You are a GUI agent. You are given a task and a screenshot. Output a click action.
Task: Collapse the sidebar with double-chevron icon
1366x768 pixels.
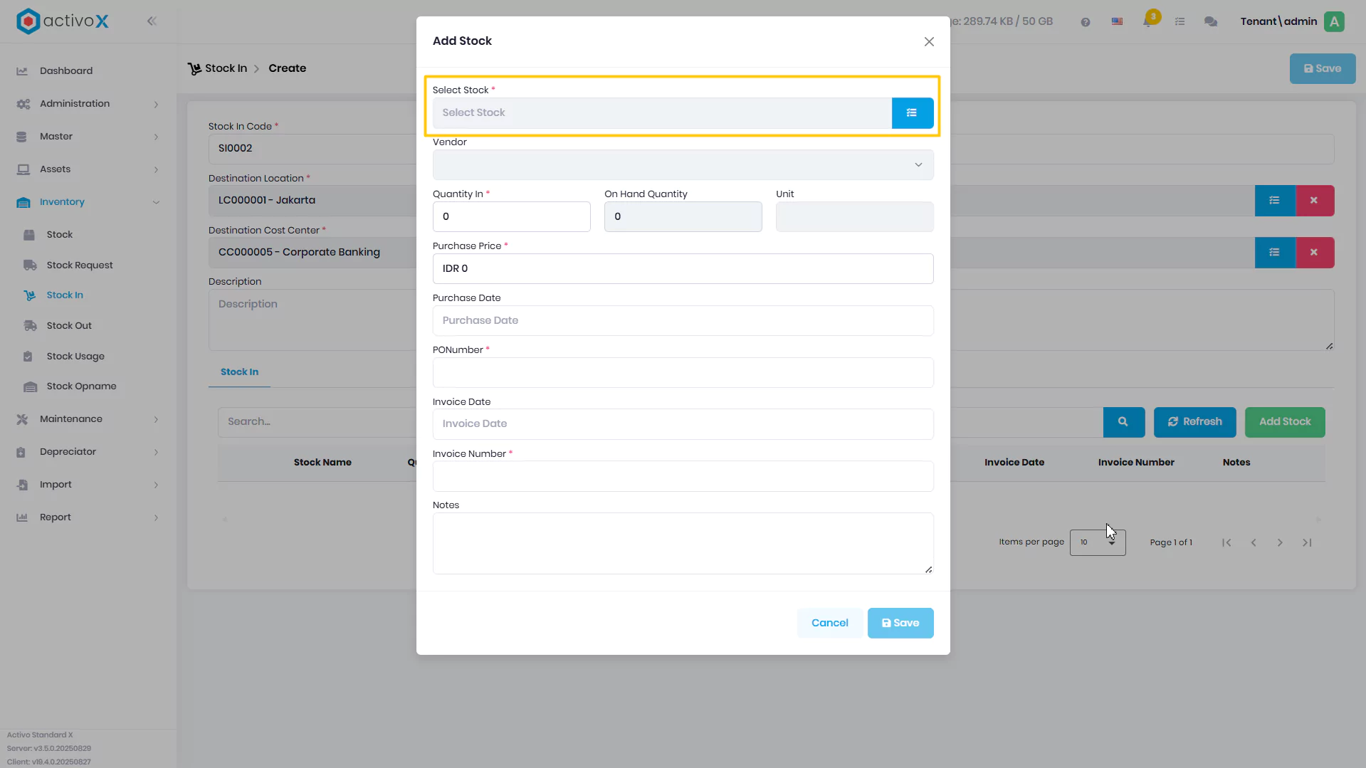(x=152, y=21)
